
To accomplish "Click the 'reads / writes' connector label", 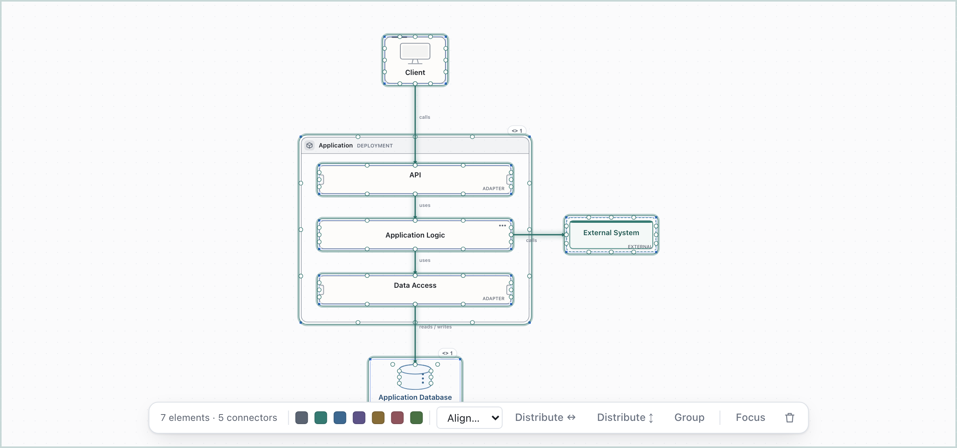I will [435, 327].
